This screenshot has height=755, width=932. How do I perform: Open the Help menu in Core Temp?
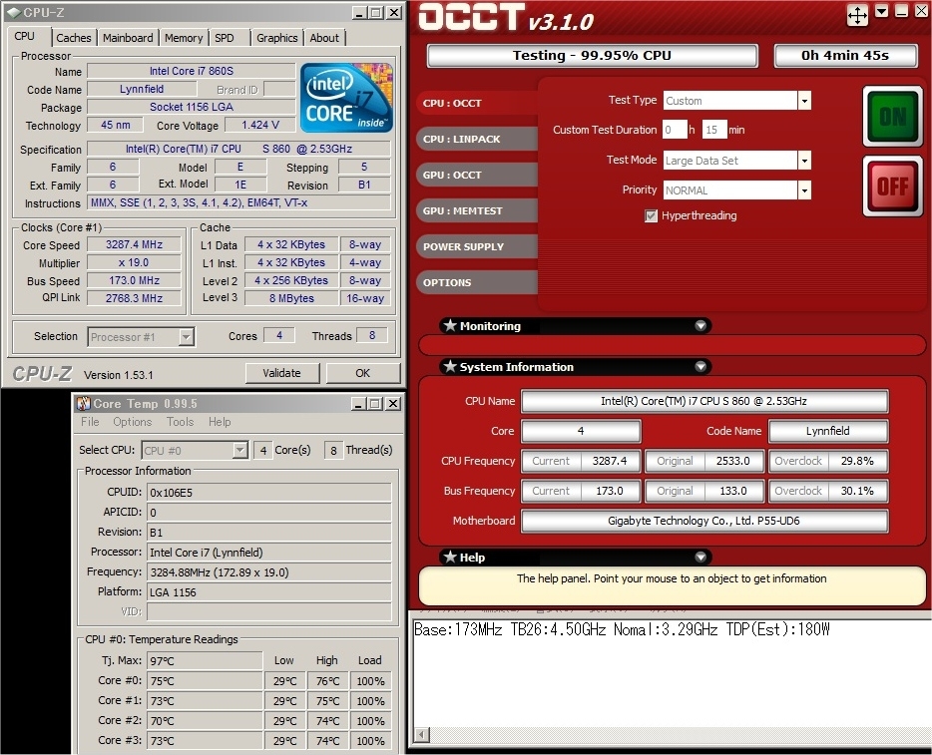pos(220,422)
